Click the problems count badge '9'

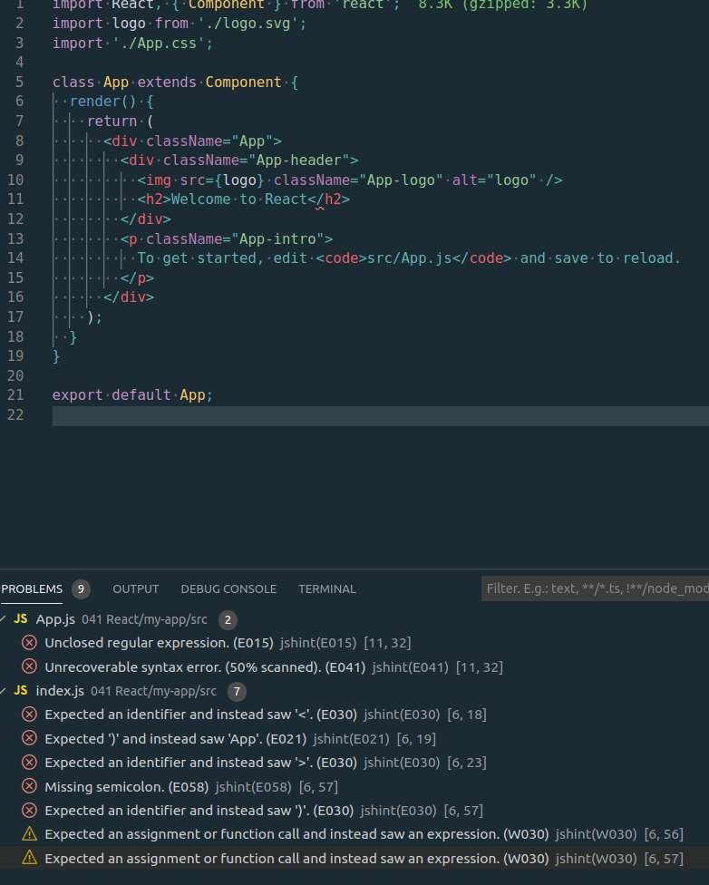(81, 589)
